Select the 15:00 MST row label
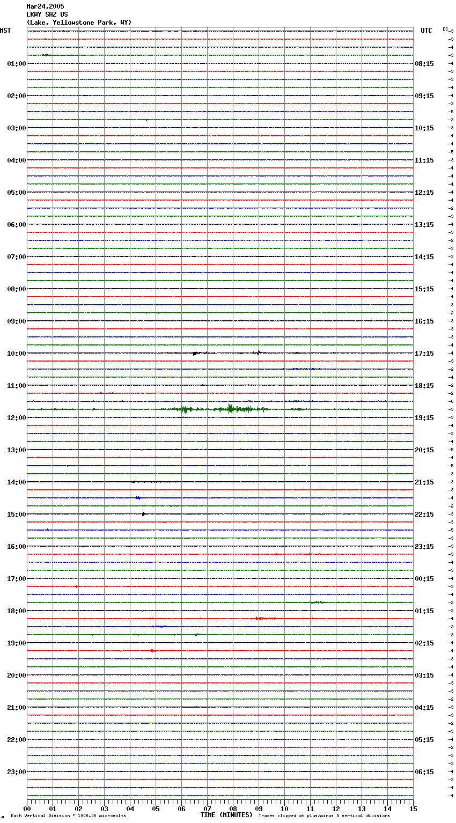 (17, 515)
